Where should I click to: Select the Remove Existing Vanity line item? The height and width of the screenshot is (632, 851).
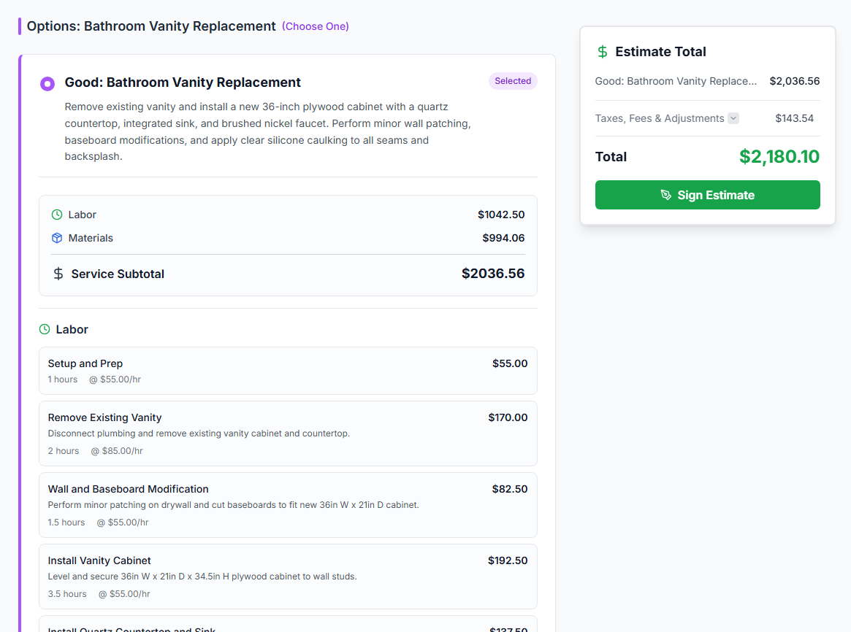coord(288,433)
